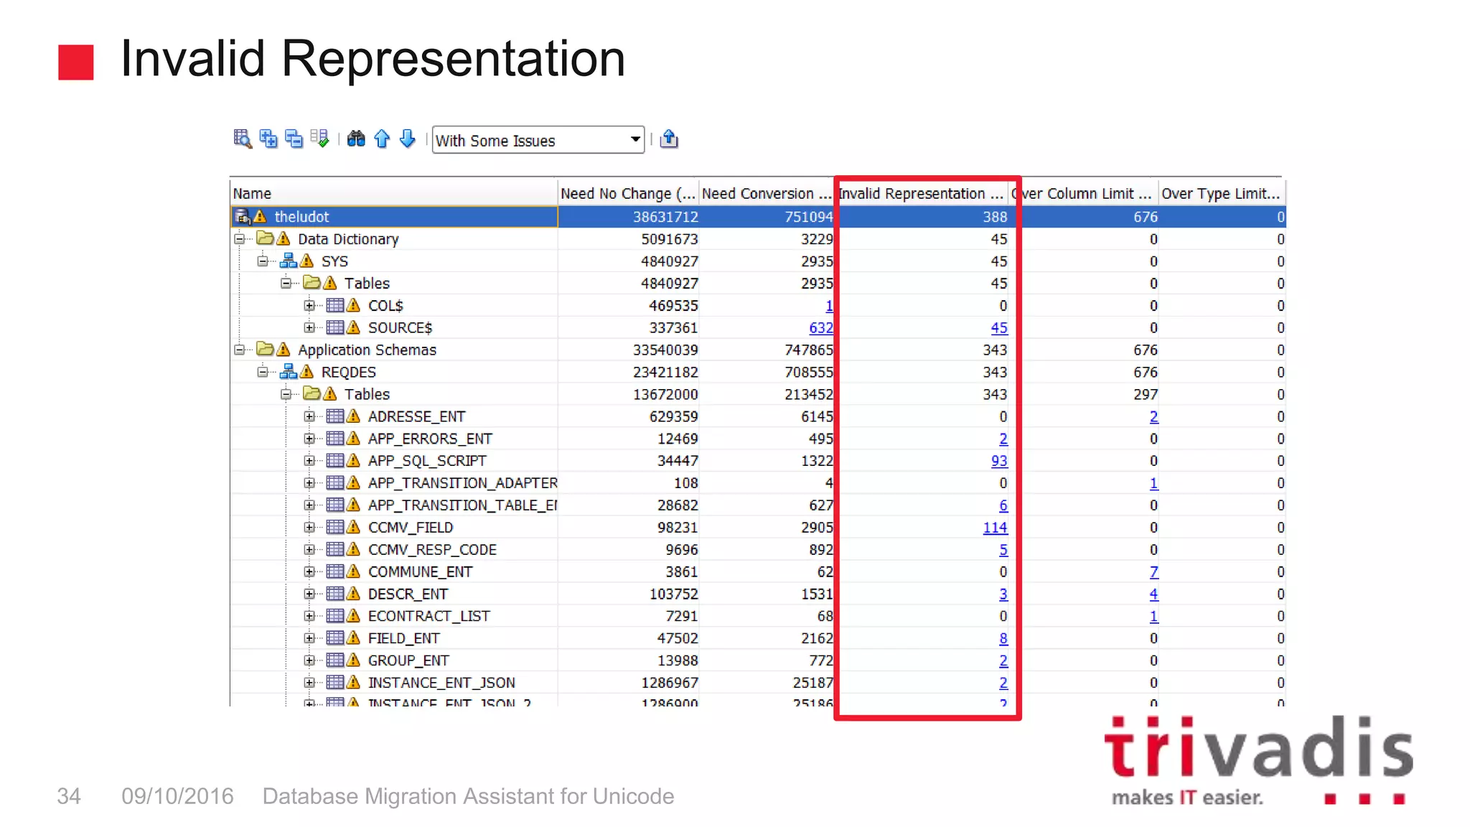The height and width of the screenshot is (827, 1470).
Task: Open the 114 link for CCMV_FIELD
Action: (995, 527)
